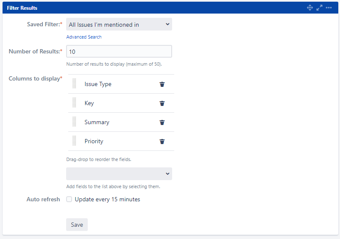Remove the Key column via trash icon
Image resolution: width=340 pixels, height=239 pixels.
pos(162,103)
